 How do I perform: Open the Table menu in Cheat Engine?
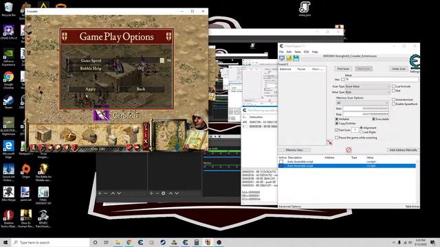click(298, 52)
